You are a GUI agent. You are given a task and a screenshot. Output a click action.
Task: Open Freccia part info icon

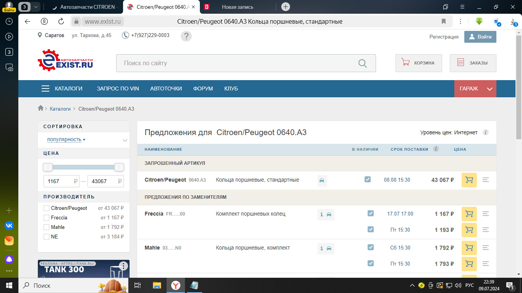click(322, 214)
